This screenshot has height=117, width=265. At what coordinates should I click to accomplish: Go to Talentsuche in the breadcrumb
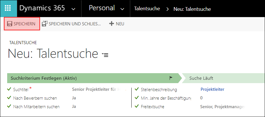click(x=147, y=9)
